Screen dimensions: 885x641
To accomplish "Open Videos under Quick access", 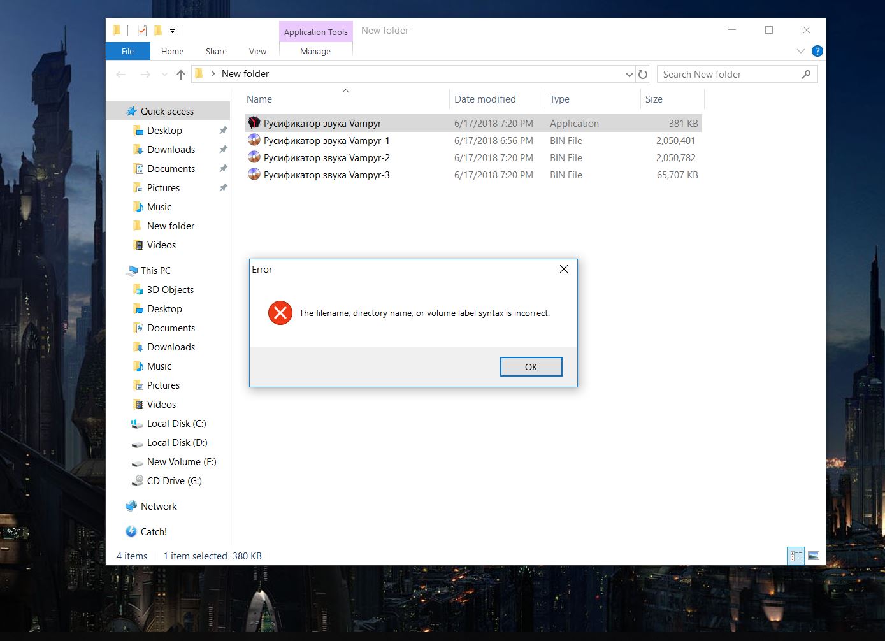I will click(161, 245).
